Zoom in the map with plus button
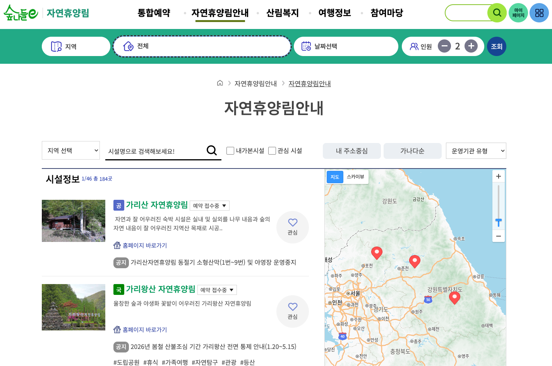The width and height of the screenshot is (552, 366). click(x=499, y=176)
